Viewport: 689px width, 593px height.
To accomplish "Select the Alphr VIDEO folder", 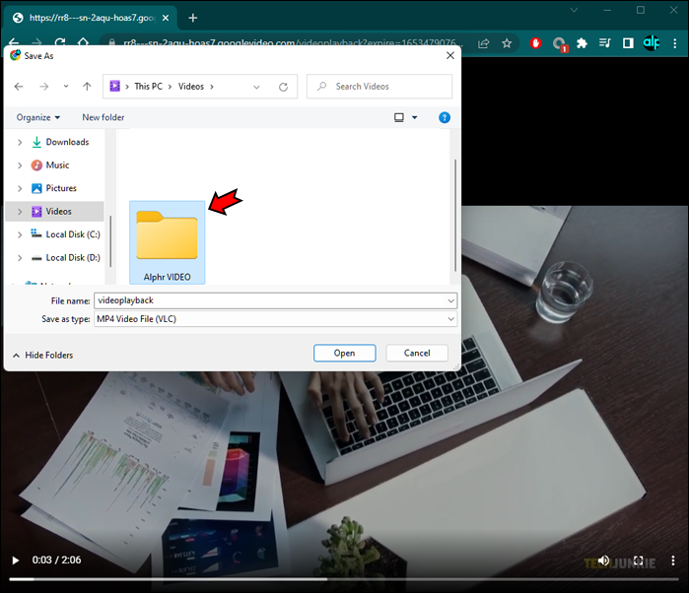I will click(167, 242).
